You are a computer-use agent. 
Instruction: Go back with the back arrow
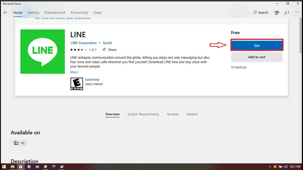[x=5, y=12]
